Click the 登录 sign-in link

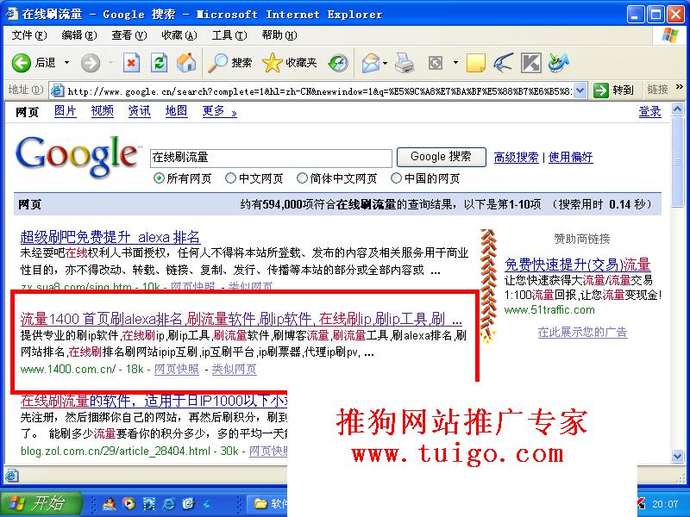(x=649, y=112)
